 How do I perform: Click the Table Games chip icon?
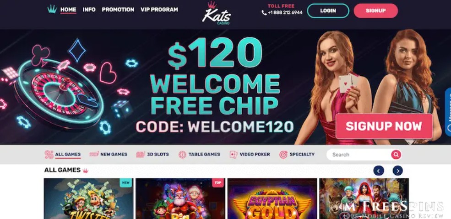click(x=182, y=155)
